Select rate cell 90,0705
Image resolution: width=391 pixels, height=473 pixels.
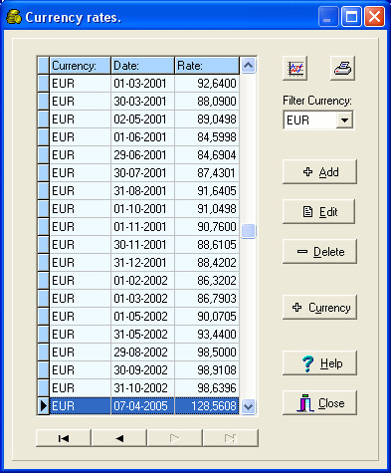point(207,317)
